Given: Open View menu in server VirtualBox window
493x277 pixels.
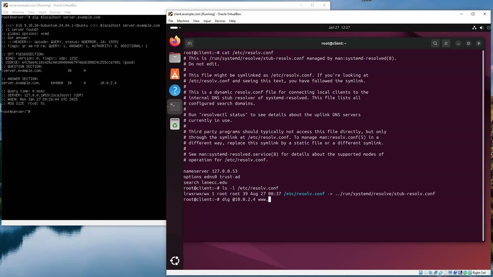Looking at the screenshot, I should tap(31, 12).
